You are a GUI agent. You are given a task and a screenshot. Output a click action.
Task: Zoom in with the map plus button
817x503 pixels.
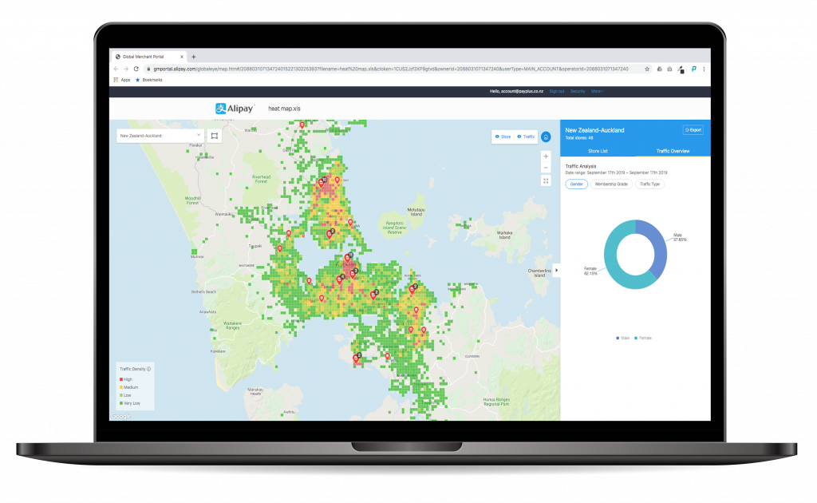[x=546, y=156]
